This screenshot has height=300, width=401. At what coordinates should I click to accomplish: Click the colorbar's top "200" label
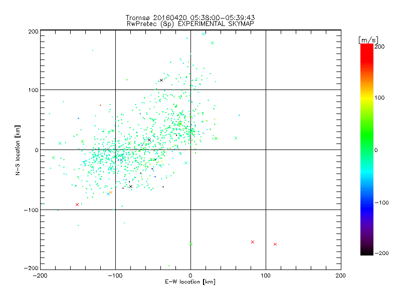point(379,46)
